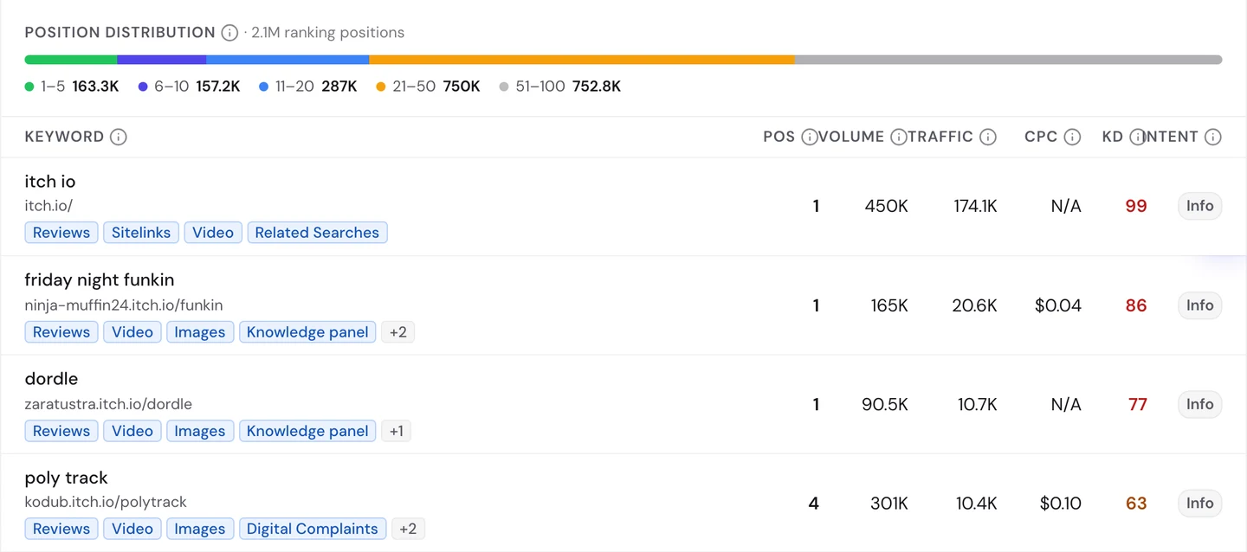The image size is (1247, 552).
Task: Sort by the VOLUME column header
Action: pyautogui.click(x=851, y=137)
